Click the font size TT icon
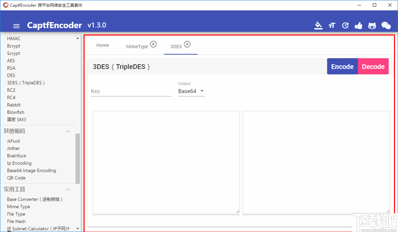The height and width of the screenshot is (232, 398). point(332,25)
